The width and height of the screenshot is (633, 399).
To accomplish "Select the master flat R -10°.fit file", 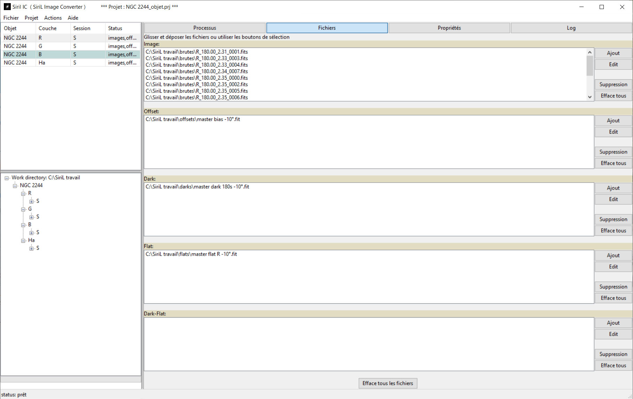I will (191, 254).
